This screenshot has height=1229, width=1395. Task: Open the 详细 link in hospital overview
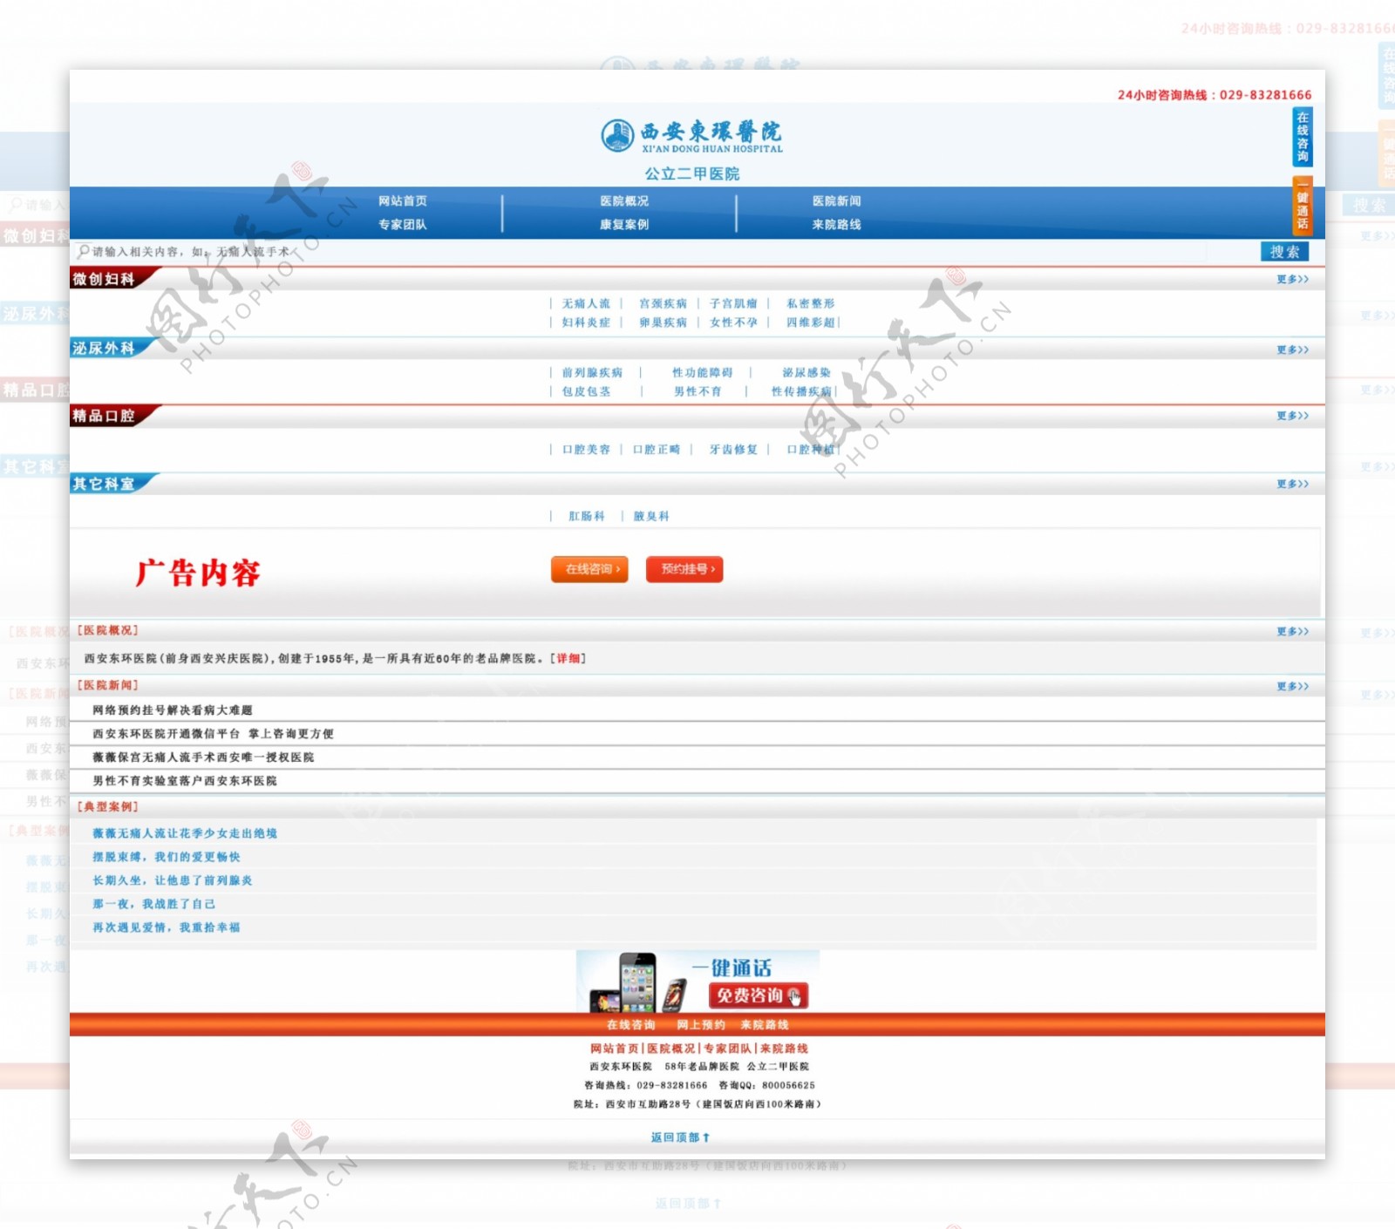coord(568,659)
